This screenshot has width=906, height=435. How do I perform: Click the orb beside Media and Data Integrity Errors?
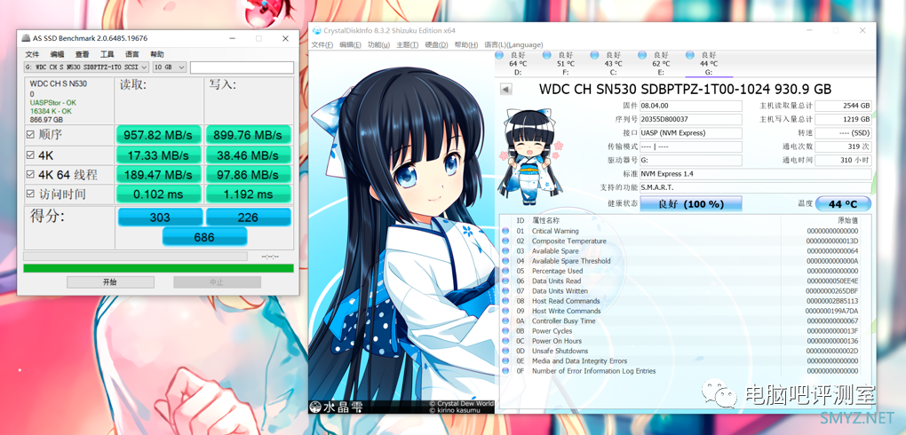[505, 361]
